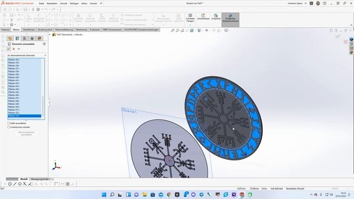Select the Trim tool in bottom toolbar
The width and height of the screenshot is (354, 199).
[25, 184]
